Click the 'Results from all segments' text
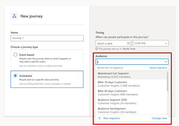Screen dimensions: 179x126 [x=110, y=68]
